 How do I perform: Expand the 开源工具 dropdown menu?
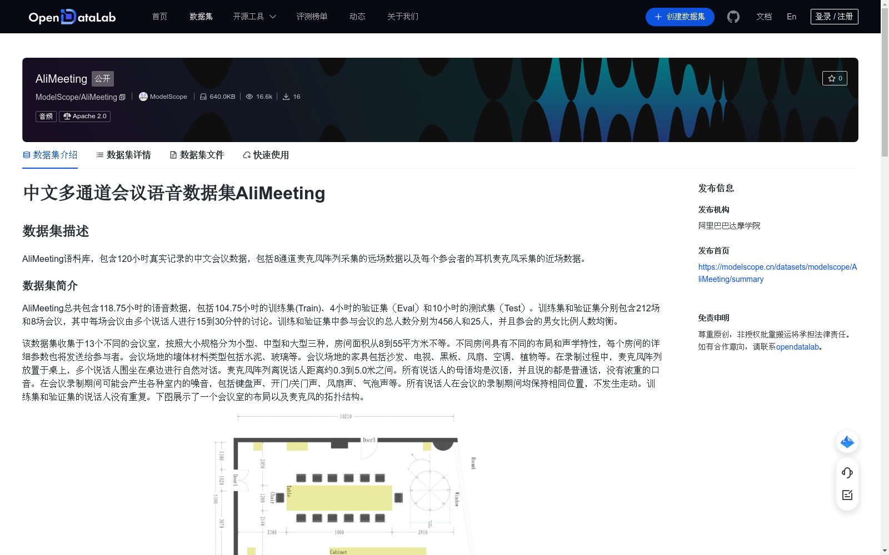tap(254, 17)
